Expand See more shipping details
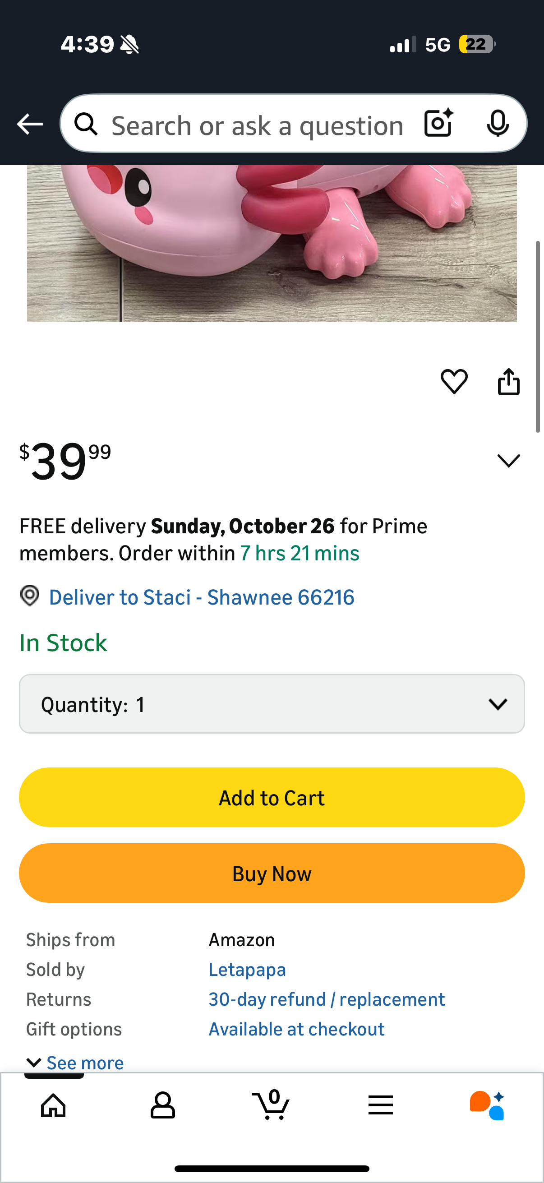The width and height of the screenshot is (544, 1183). (x=76, y=1063)
